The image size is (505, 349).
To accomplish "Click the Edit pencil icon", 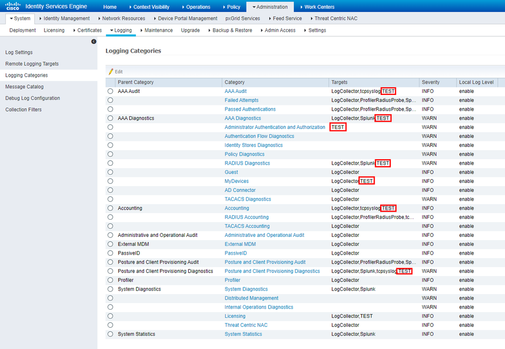I will click(x=111, y=72).
